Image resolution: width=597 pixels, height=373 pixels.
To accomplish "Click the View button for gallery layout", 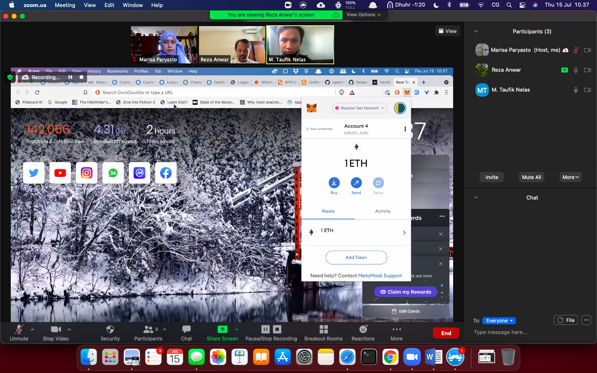I will pos(448,31).
